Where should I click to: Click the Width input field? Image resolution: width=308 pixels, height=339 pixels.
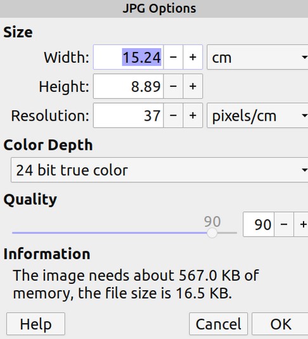tap(129, 57)
